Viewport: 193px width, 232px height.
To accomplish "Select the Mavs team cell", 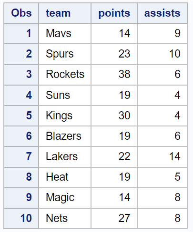I will pos(65,33).
